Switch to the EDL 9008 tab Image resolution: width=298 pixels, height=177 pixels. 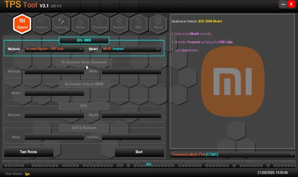point(84,40)
